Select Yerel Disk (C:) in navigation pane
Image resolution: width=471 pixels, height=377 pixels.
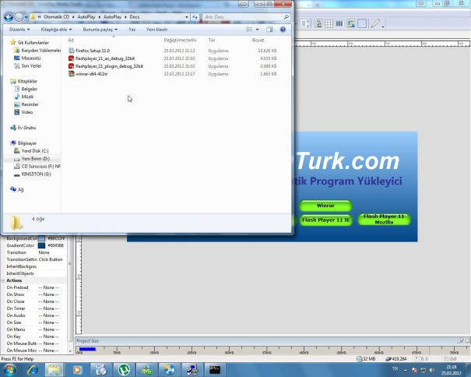34,151
